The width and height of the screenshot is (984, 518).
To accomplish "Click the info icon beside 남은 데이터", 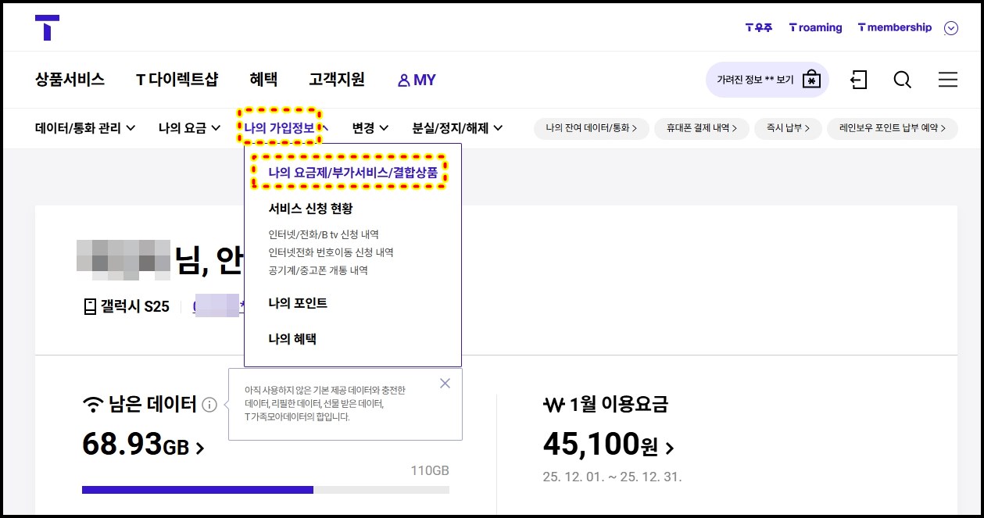I will pyautogui.click(x=209, y=405).
